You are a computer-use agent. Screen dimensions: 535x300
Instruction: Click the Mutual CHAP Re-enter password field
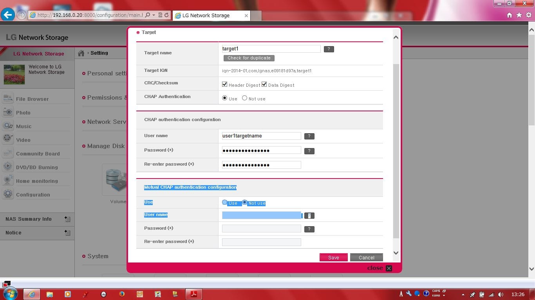coord(261,242)
